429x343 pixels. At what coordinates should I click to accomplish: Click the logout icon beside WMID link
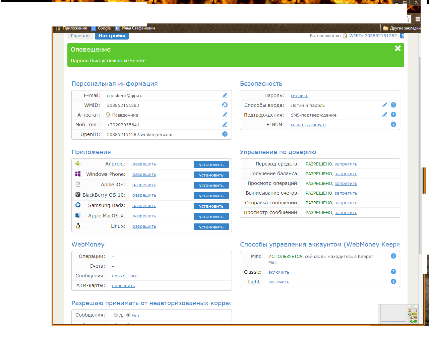[402, 36]
